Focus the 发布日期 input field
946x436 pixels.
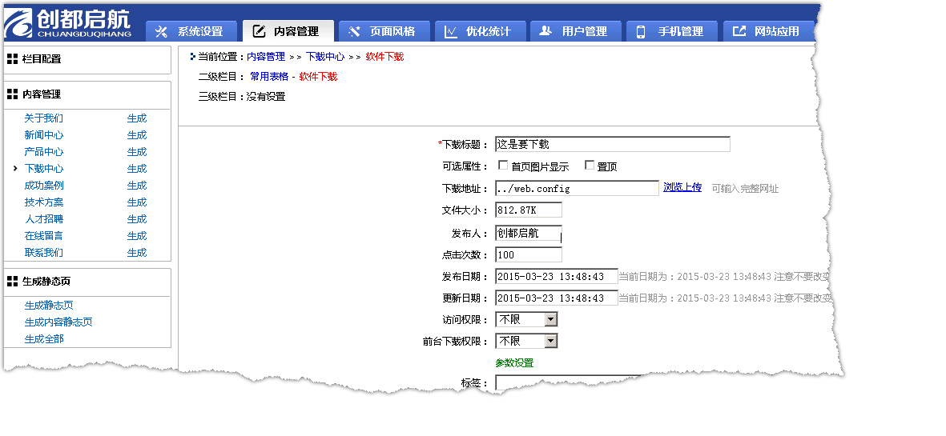556,277
